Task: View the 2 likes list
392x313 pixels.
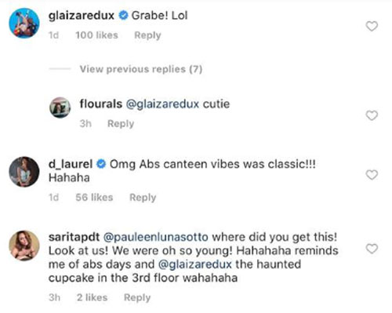Action: [92, 297]
